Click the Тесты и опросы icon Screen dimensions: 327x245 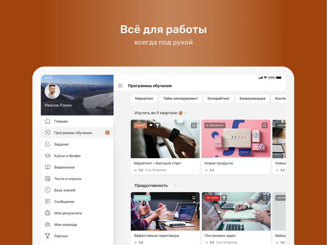coord(47,179)
